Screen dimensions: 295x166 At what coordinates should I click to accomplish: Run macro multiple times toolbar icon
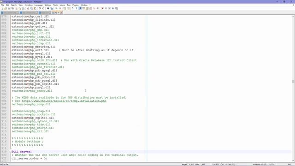[x=113, y=8]
